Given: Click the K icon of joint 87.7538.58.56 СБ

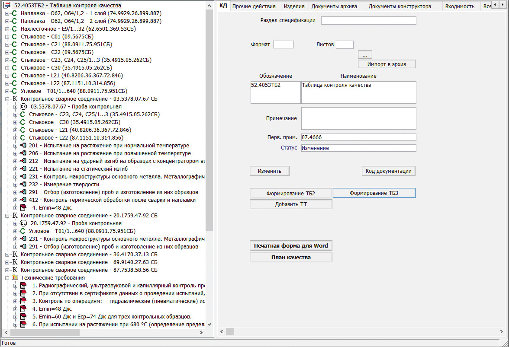Looking at the screenshot, I should [x=15, y=270].
